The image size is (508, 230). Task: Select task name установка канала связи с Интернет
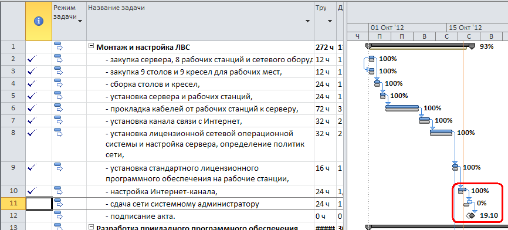pos(174,121)
